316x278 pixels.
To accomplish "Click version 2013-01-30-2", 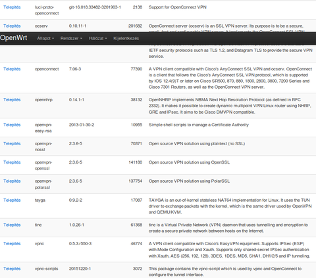I will [82, 125].
